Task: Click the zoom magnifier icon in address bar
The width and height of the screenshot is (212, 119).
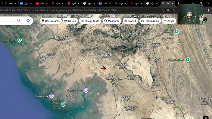Action: click(x=168, y=10)
